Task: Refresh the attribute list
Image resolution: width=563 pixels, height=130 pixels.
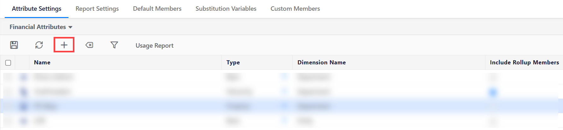Action: [39, 45]
